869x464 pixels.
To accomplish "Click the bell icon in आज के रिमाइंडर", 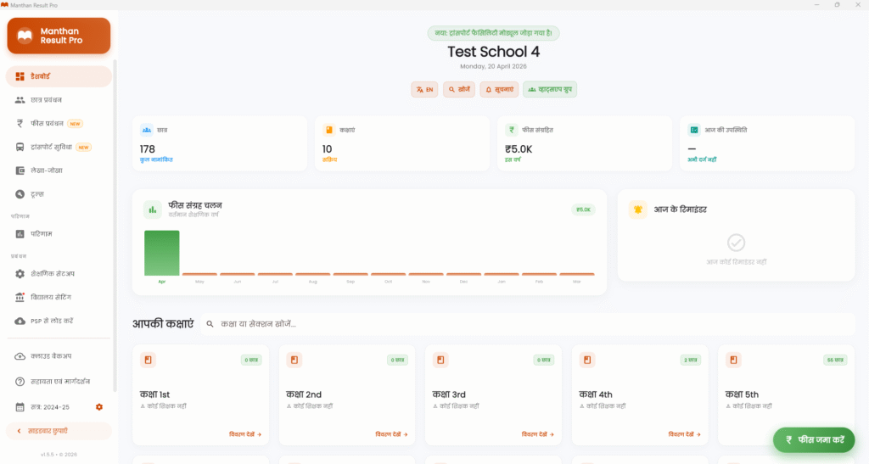I will pyautogui.click(x=637, y=209).
